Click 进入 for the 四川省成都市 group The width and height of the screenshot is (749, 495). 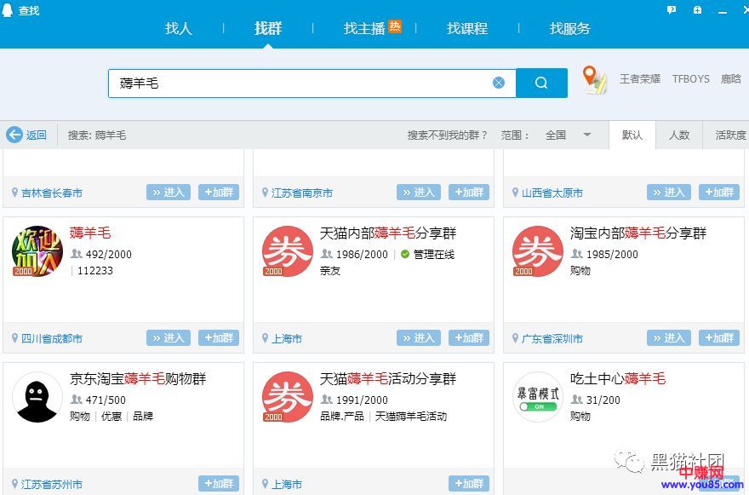(x=169, y=338)
